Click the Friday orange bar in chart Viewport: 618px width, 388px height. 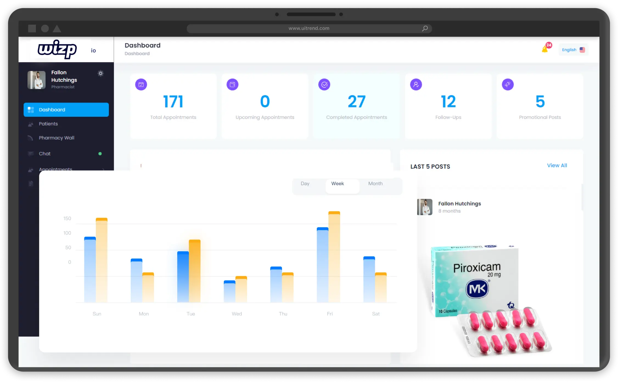pyautogui.click(x=334, y=257)
